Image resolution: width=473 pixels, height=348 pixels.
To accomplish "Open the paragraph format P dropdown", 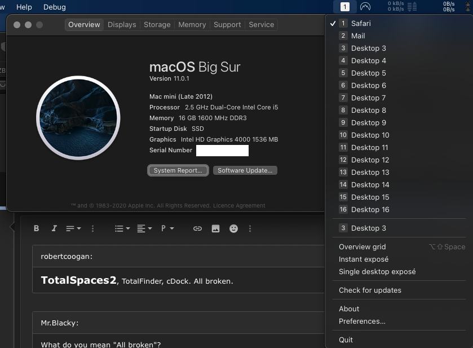I will point(167,228).
